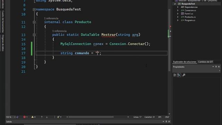Image resolution: width=222 pixels, height=125 pixels.
Task: Switch to Cambios de GIT tab
Action: [x=205, y=62]
